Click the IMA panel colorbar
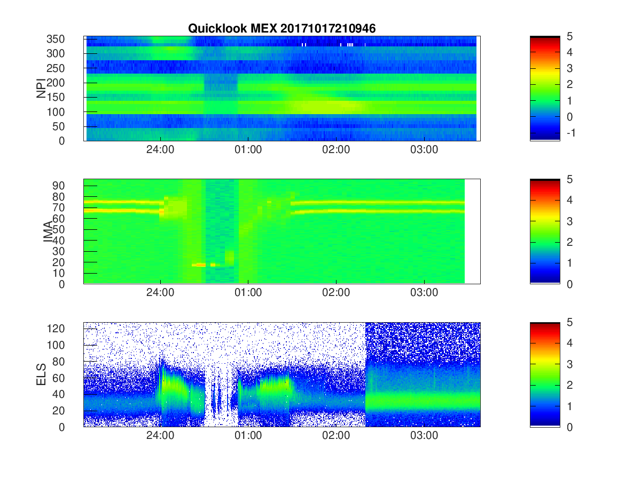This screenshot has width=641, height=480. (x=545, y=231)
